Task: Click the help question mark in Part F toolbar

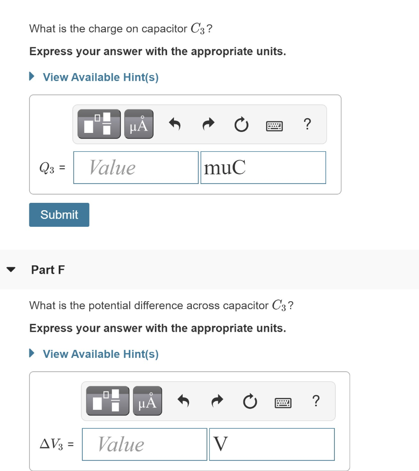Action: tap(316, 401)
